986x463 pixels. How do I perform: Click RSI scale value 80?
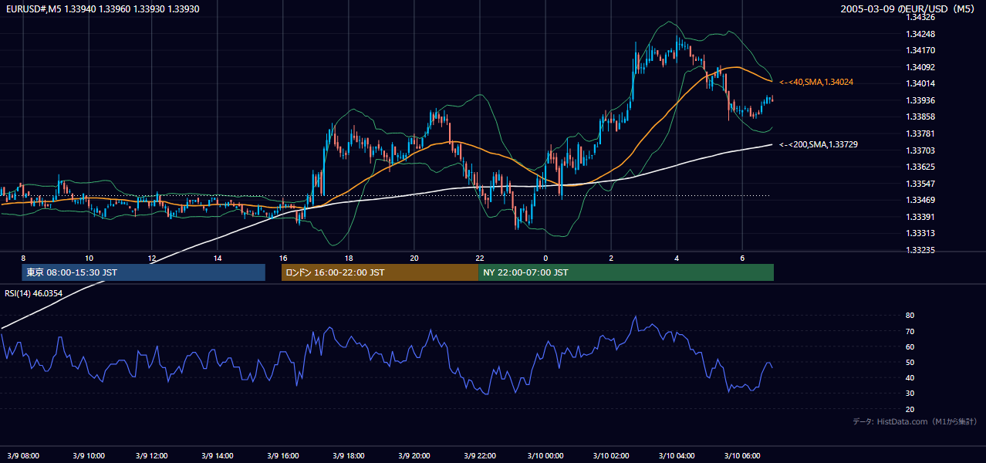pos(910,316)
